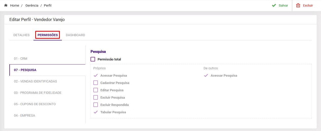Image resolution: width=321 pixels, height=131 pixels.
Task: Select the 01 - CRM module
Action: pos(21,59)
